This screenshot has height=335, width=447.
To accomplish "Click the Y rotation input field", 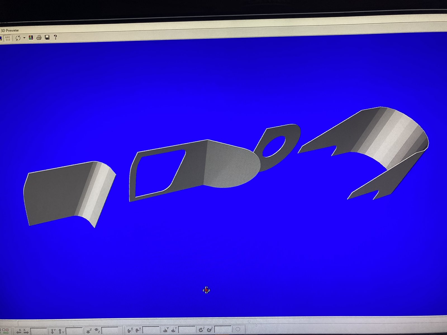I will (187, 330).
